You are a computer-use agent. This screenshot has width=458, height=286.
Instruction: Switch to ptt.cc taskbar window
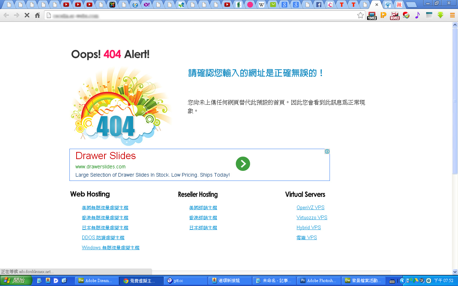pyautogui.click(x=186, y=281)
